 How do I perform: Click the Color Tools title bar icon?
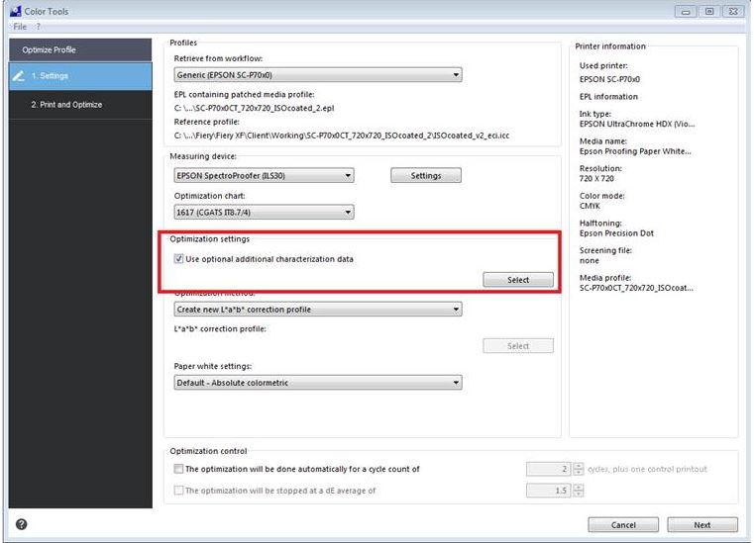click(13, 11)
